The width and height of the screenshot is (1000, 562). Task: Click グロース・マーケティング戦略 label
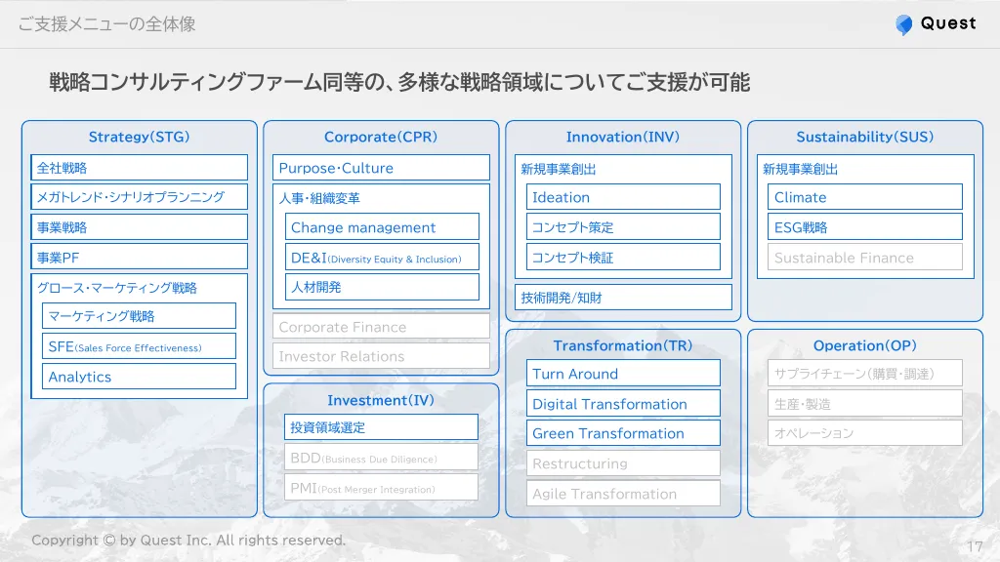117,288
